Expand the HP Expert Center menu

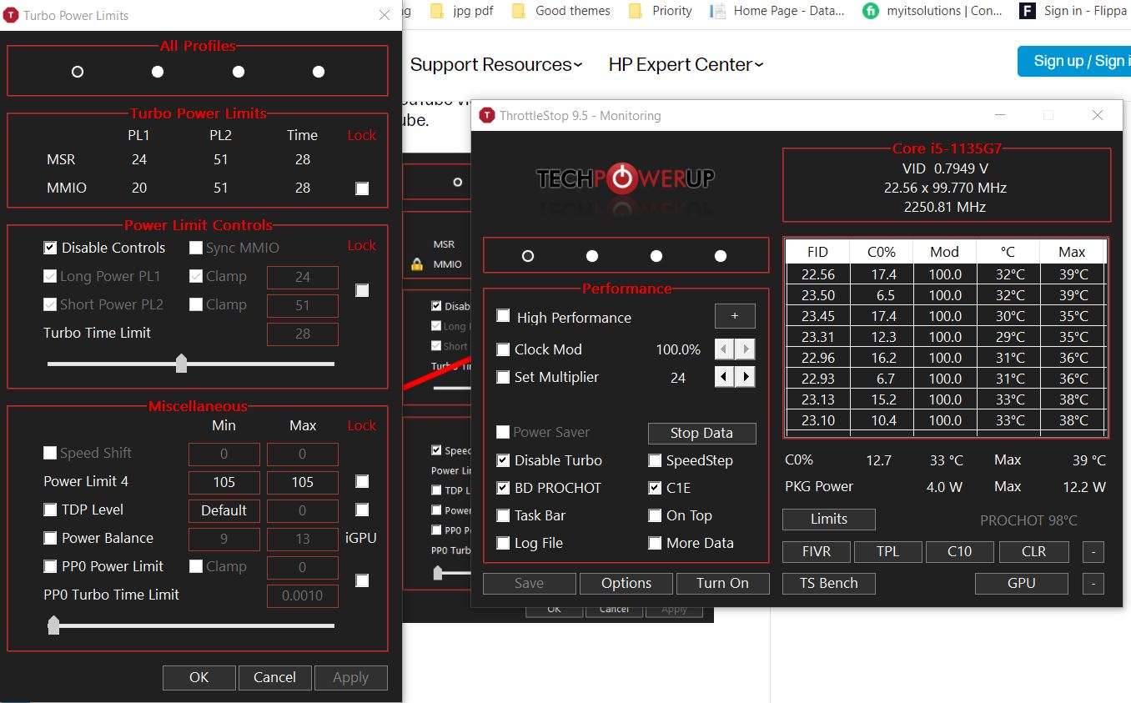click(686, 64)
